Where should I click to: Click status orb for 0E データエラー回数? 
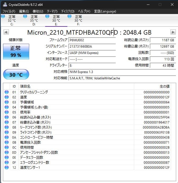[x=7, y=157]
